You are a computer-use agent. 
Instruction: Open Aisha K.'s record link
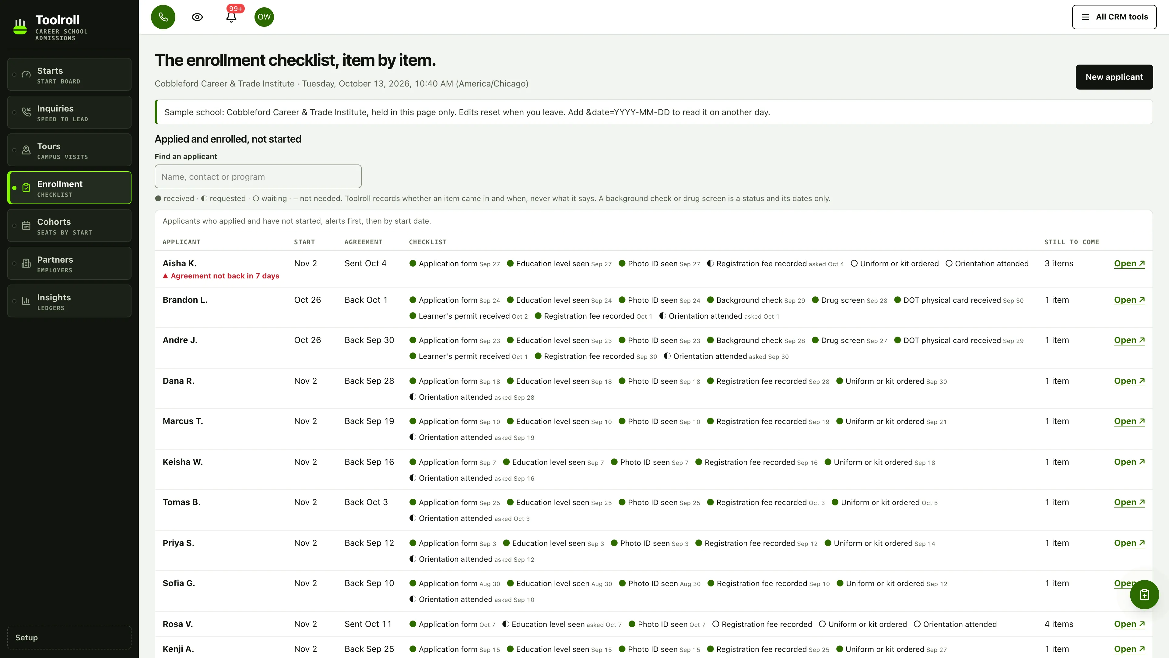(x=1129, y=264)
